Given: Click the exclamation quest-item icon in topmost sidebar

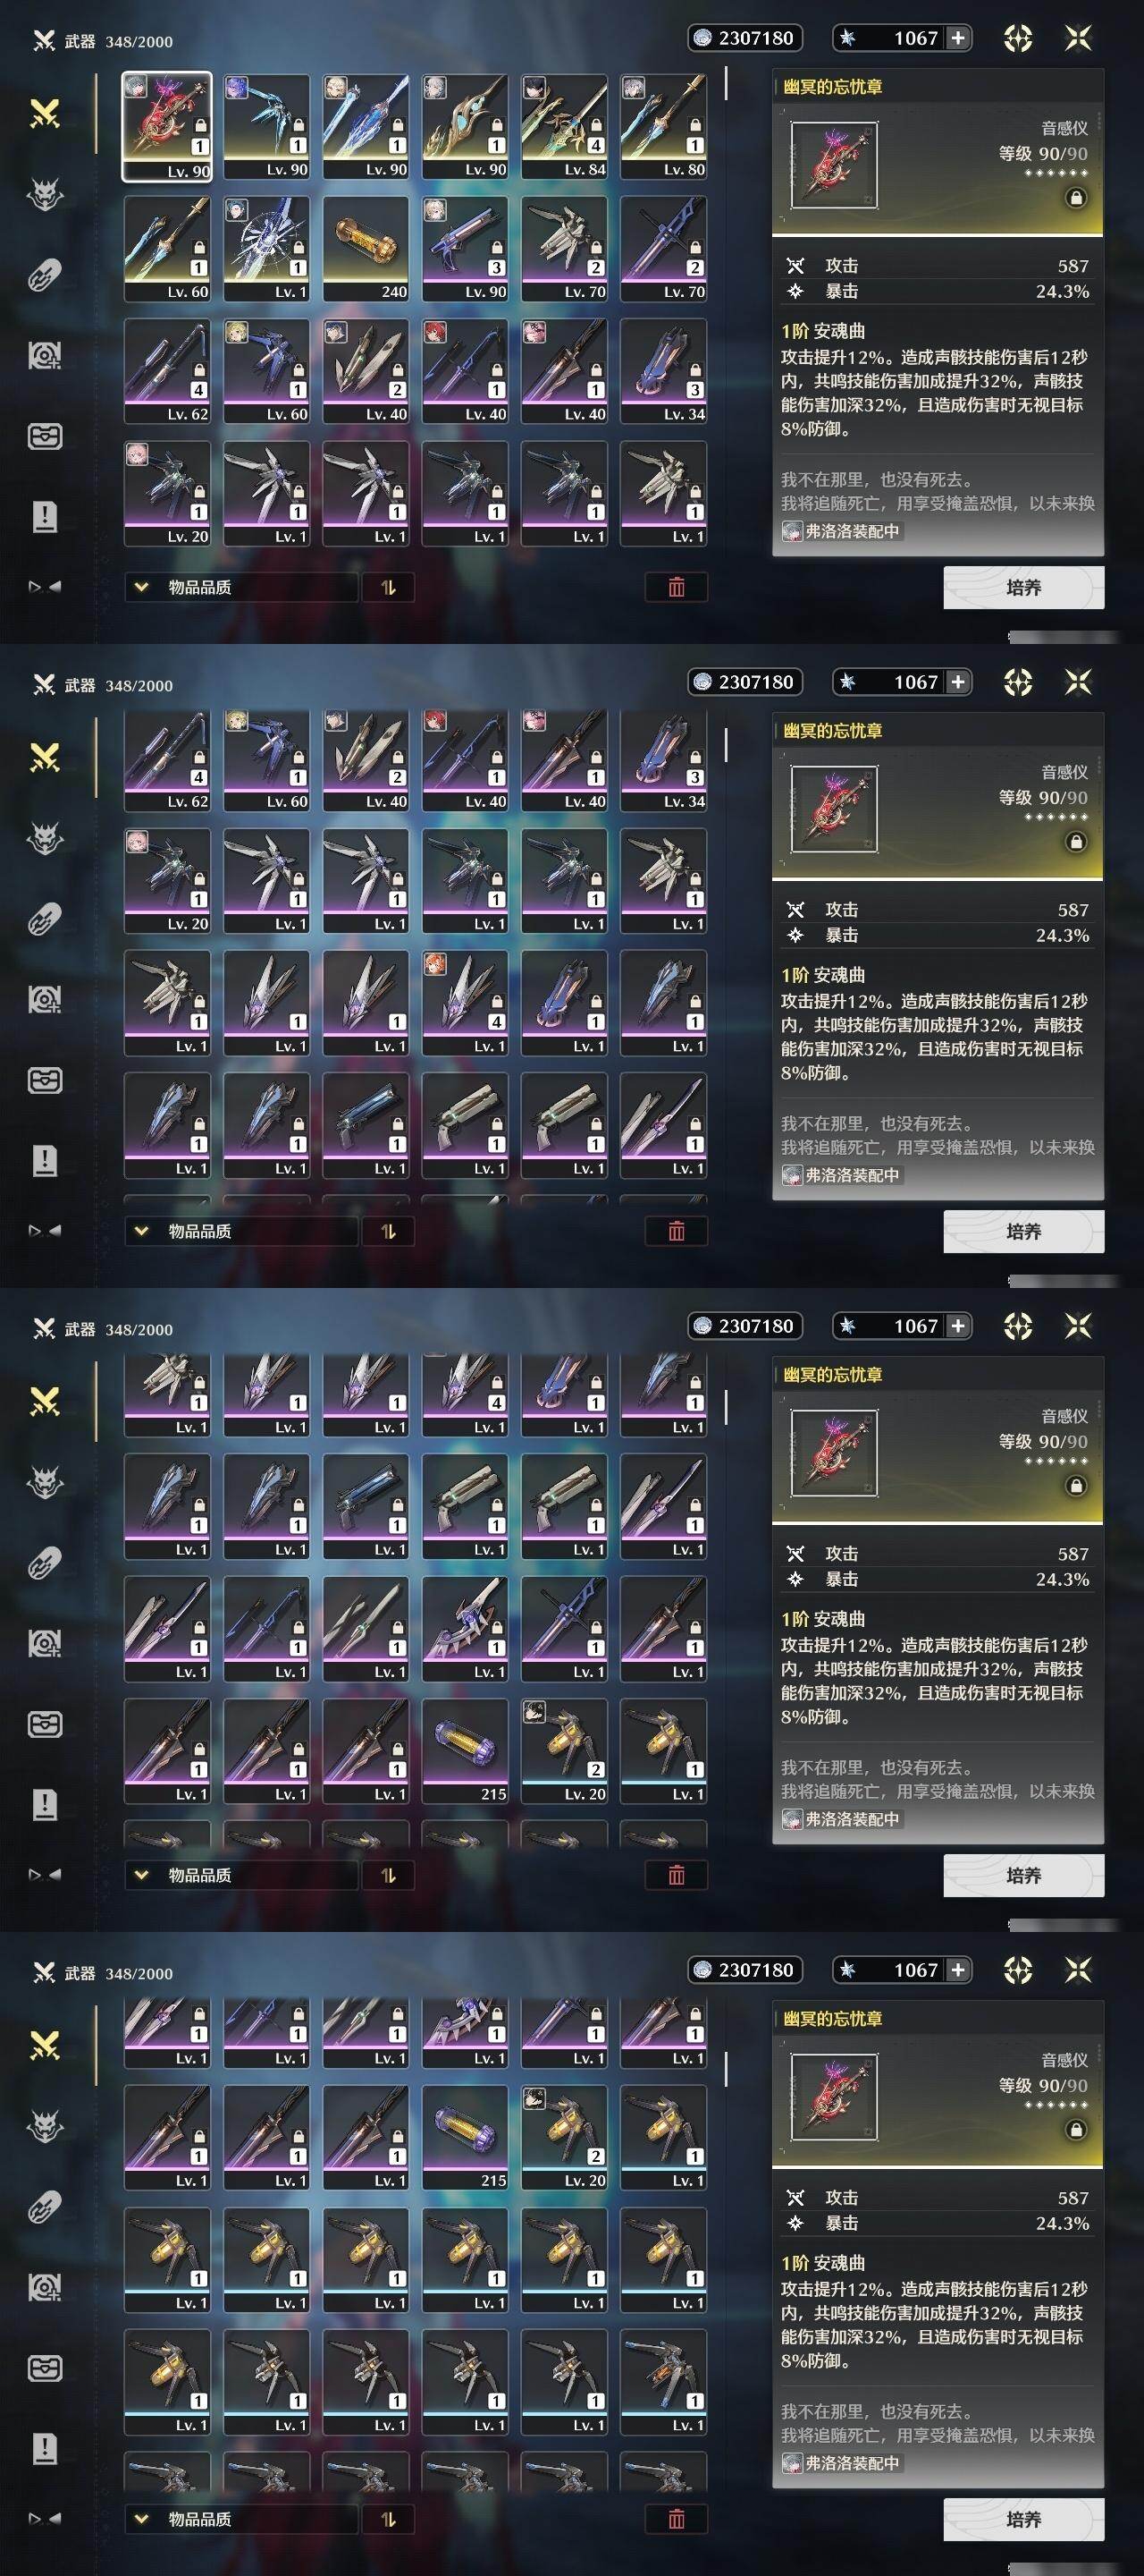Looking at the screenshot, I should (45, 517).
